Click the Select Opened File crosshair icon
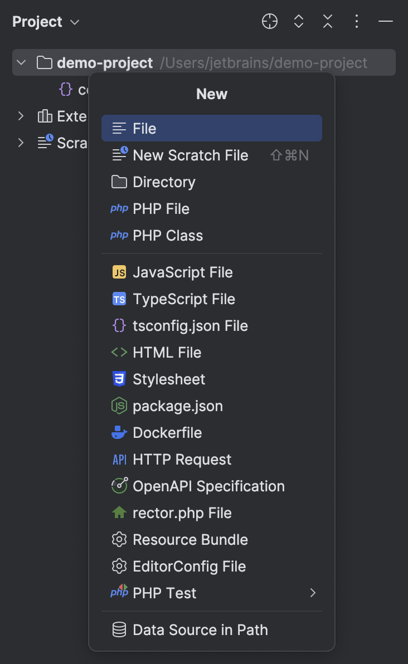408x664 pixels. [270, 22]
